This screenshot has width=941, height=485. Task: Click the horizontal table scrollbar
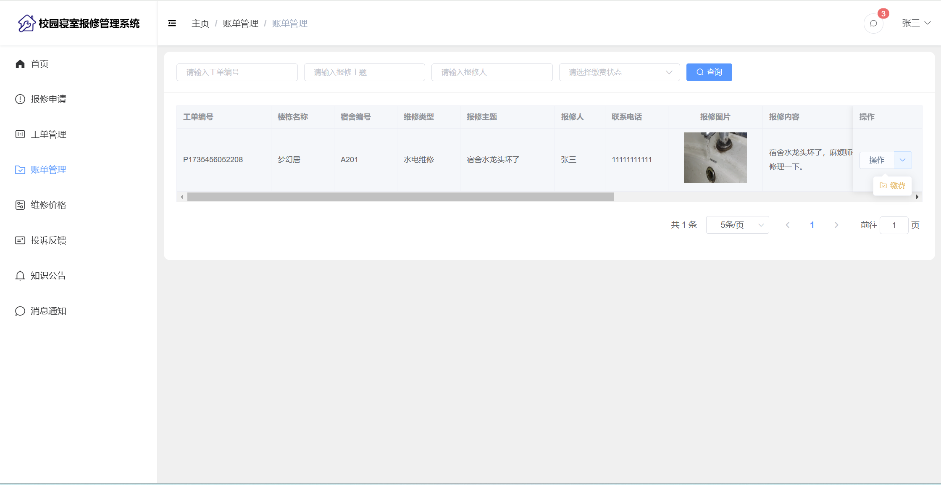coord(400,197)
